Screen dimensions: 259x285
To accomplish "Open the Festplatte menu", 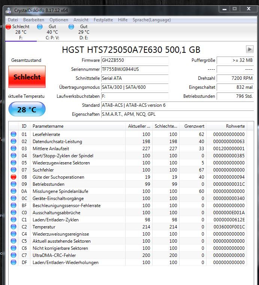I will (103, 20).
